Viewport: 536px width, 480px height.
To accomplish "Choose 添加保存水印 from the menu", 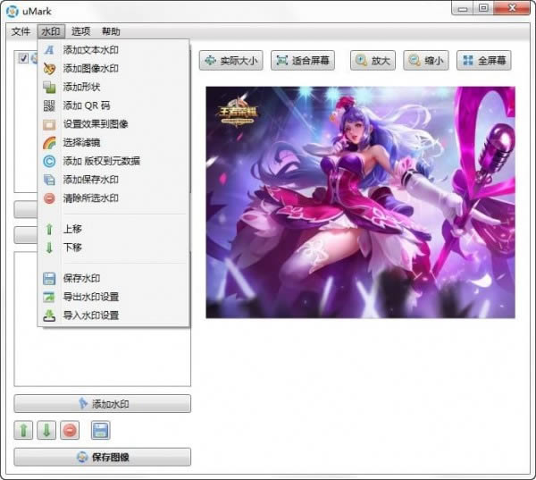I will pyautogui.click(x=113, y=180).
